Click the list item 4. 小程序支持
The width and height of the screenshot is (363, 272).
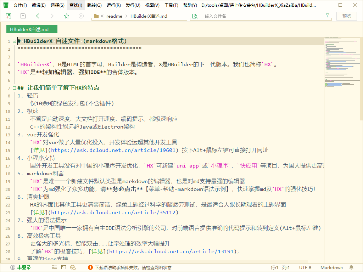[37, 158]
